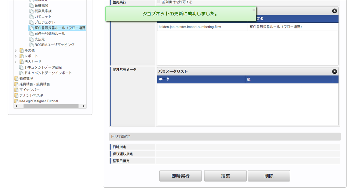The image size is (353, 189).
Task: Click the 日時指定 label
Action: pyautogui.click(x=119, y=147)
